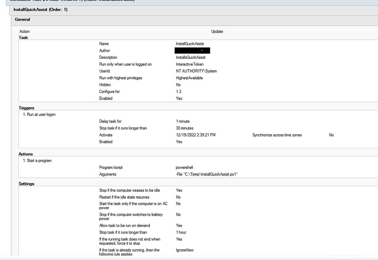Select "Yes" beside ceases to be idle
This screenshot has height=260, width=378.
pyautogui.click(x=179, y=190)
